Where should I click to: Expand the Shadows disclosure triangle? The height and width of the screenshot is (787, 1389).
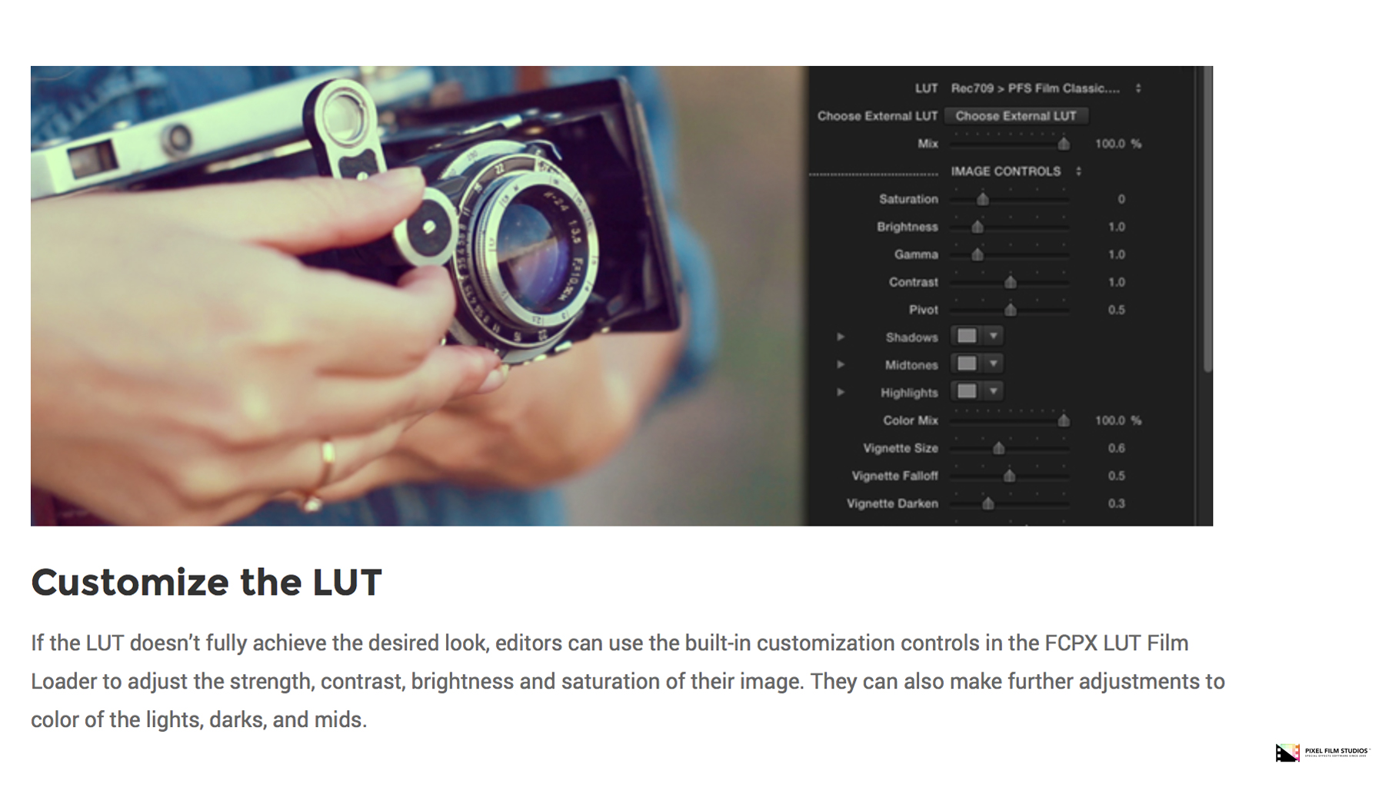[841, 337]
